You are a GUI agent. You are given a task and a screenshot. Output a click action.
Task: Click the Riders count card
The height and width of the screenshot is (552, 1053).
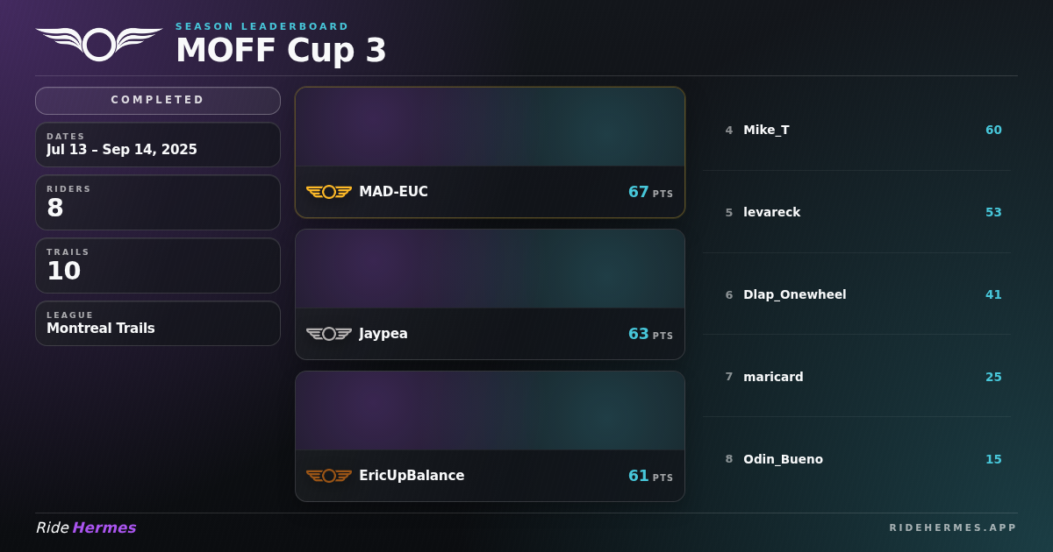pyautogui.click(x=158, y=202)
